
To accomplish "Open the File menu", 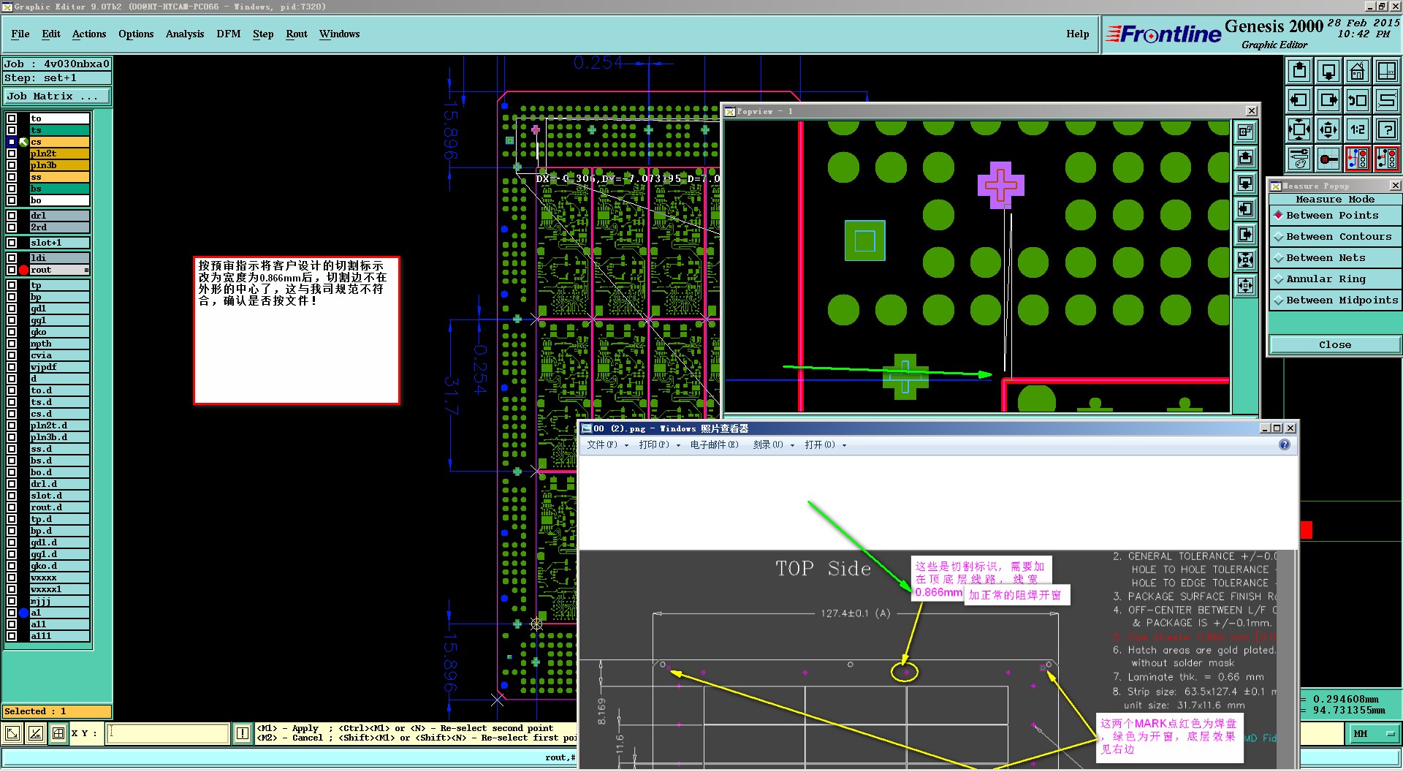I will tap(20, 34).
